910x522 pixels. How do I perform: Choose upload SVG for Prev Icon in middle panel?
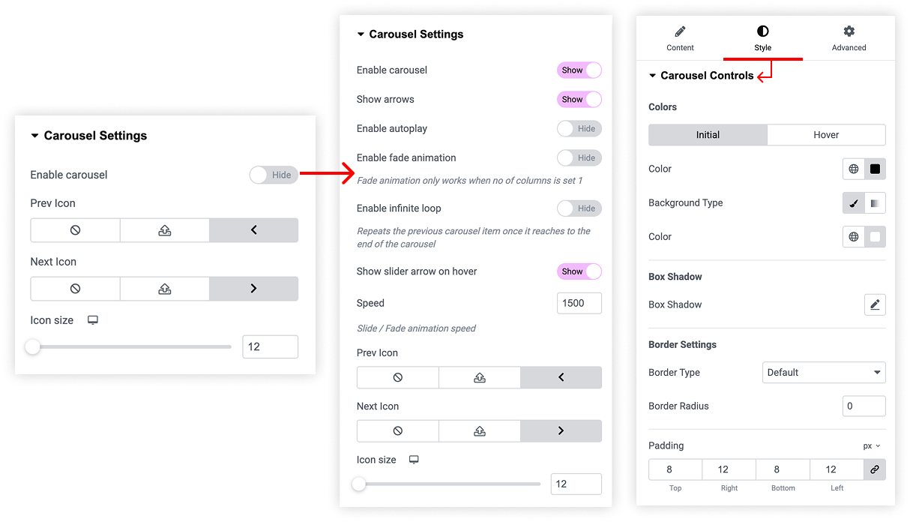pyautogui.click(x=480, y=377)
